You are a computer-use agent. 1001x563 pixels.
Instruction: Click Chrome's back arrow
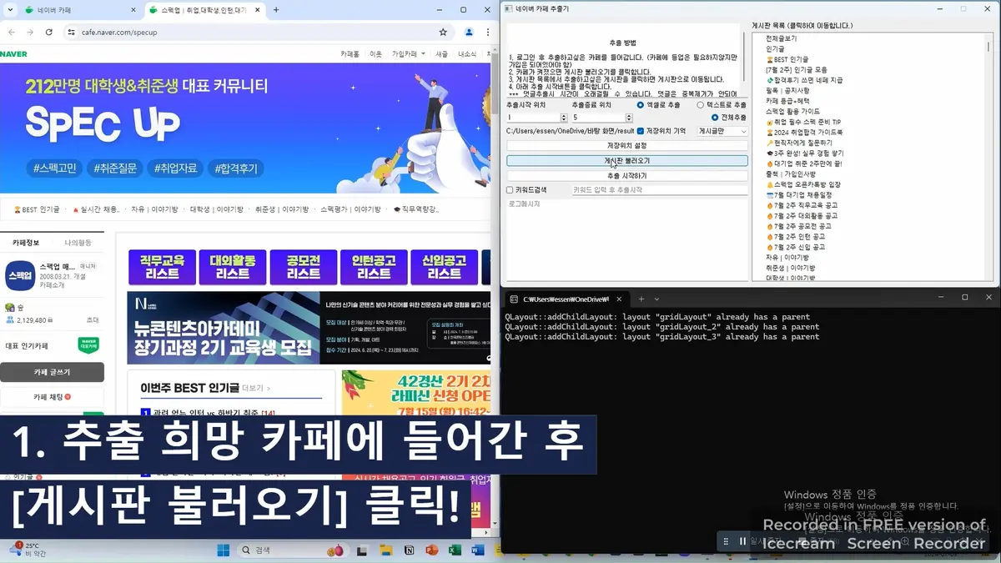[10, 32]
